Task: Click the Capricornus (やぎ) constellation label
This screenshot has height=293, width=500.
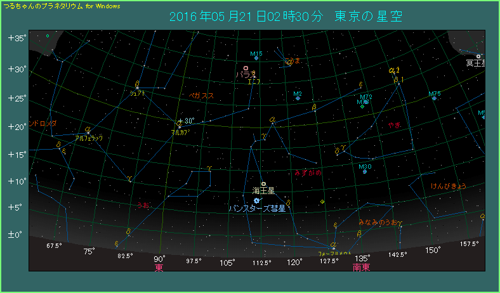Action: pos(394,125)
